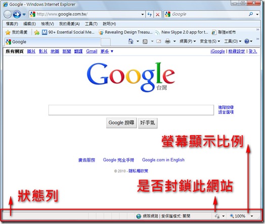Open the 語言選項 language options link
Image resolution: width=265 pixels, height=224 pixels.
(226, 112)
